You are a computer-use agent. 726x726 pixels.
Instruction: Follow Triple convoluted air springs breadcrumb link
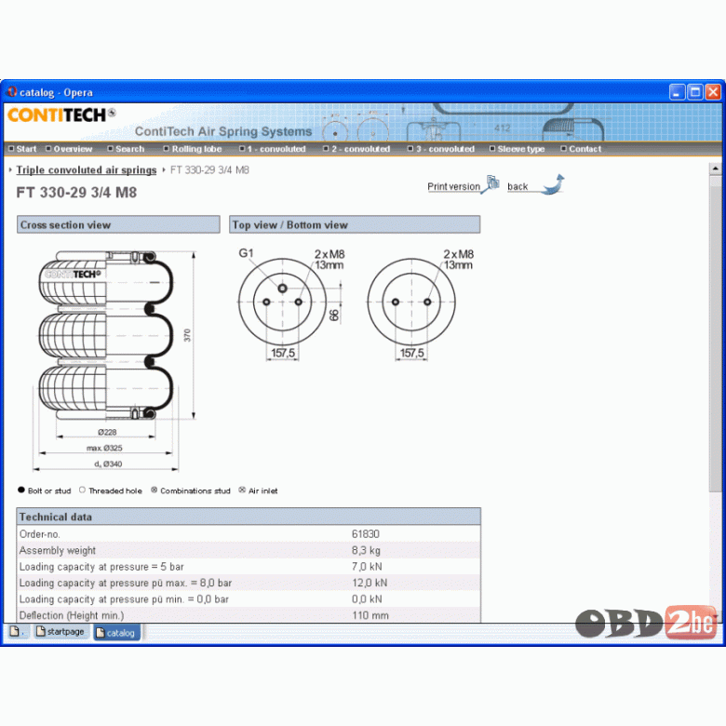click(87, 170)
